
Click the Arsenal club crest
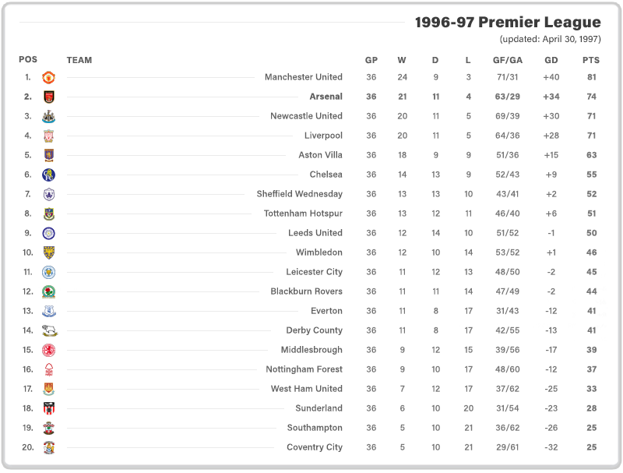[48, 97]
